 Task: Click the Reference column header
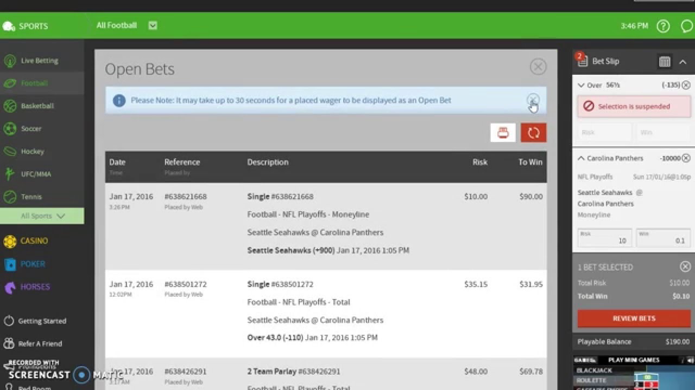(182, 162)
